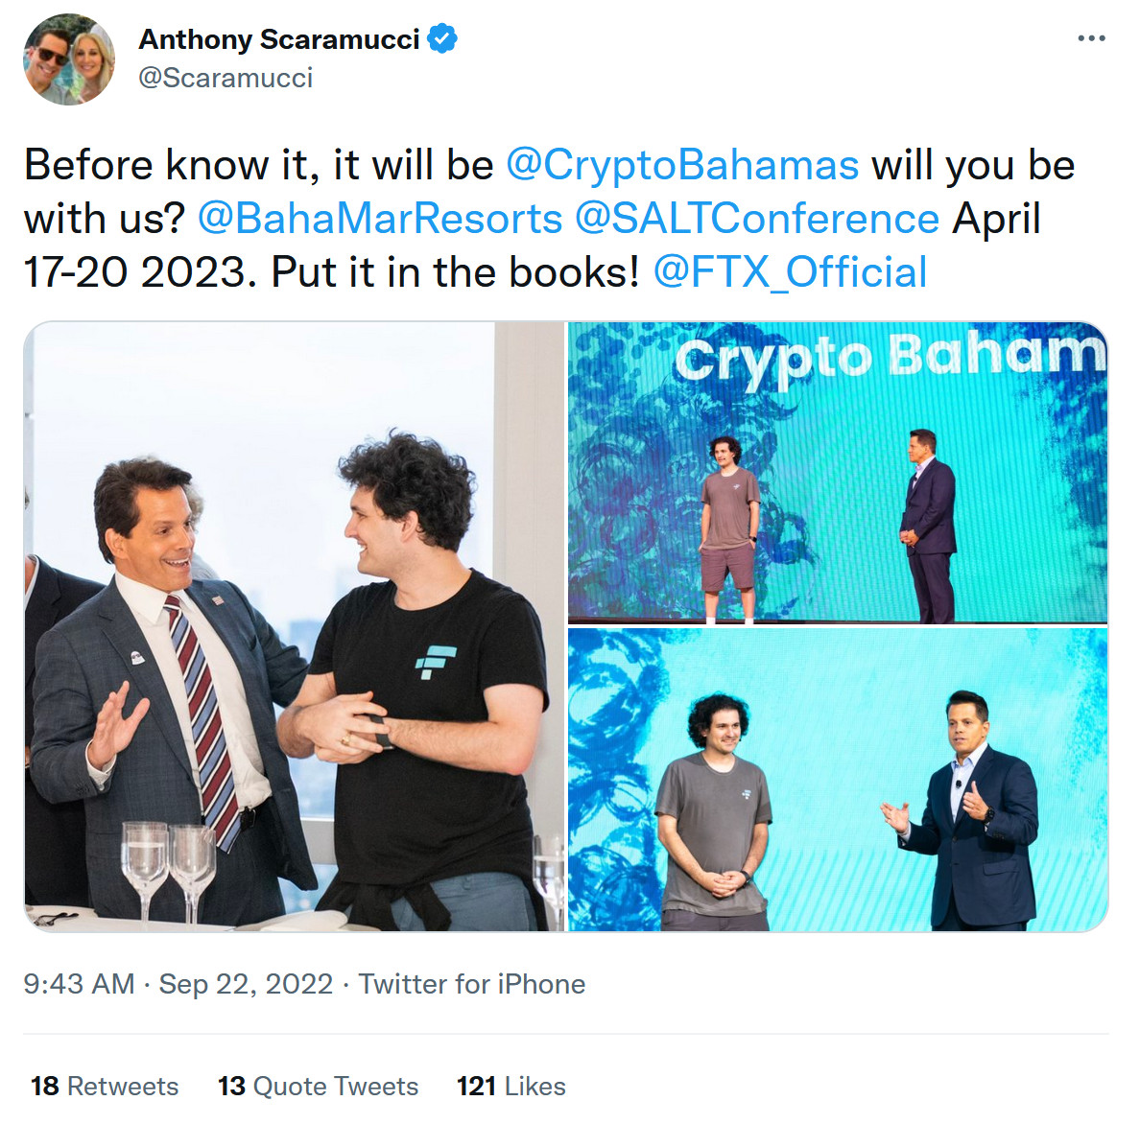Screen dimensions: 1140x1124
Task: Click the @FTX_Official mention
Action: pyautogui.click(x=790, y=272)
